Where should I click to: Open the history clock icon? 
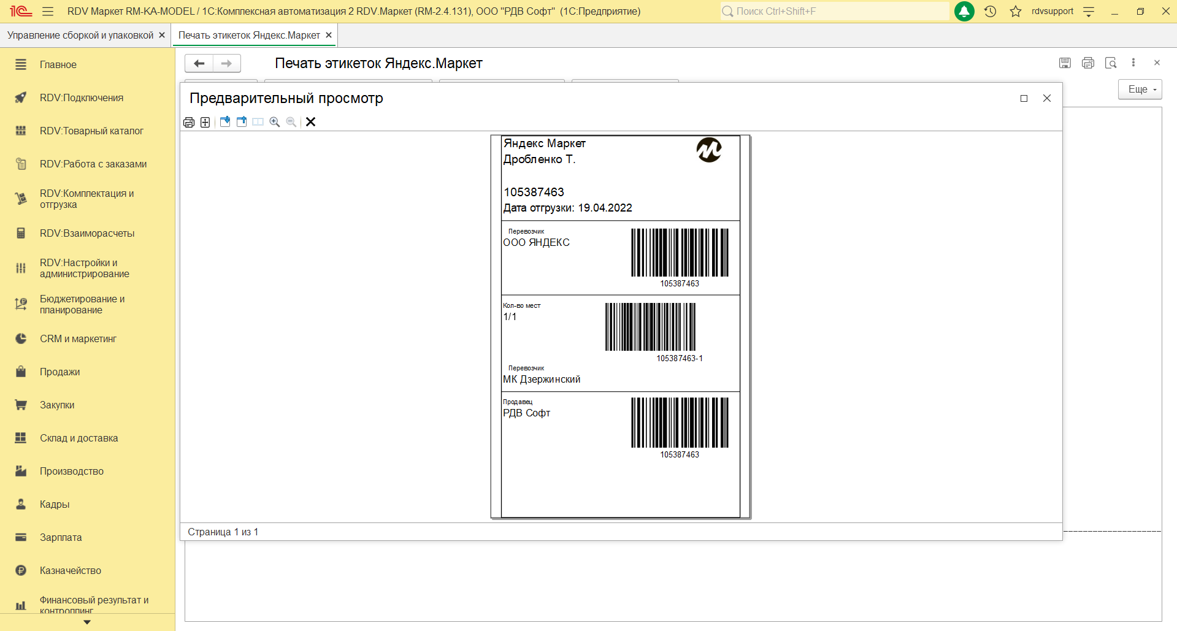(x=990, y=11)
